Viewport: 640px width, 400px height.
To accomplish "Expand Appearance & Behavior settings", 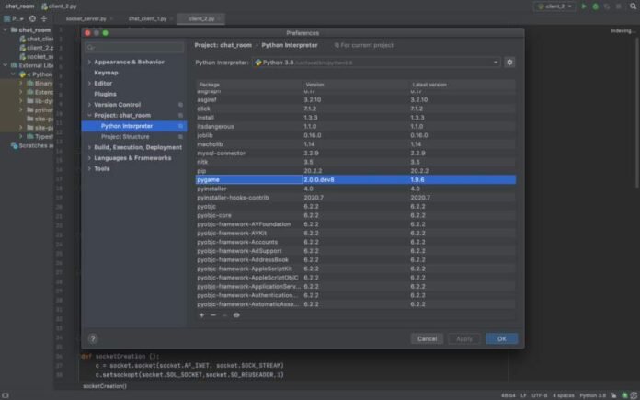I will [89, 62].
